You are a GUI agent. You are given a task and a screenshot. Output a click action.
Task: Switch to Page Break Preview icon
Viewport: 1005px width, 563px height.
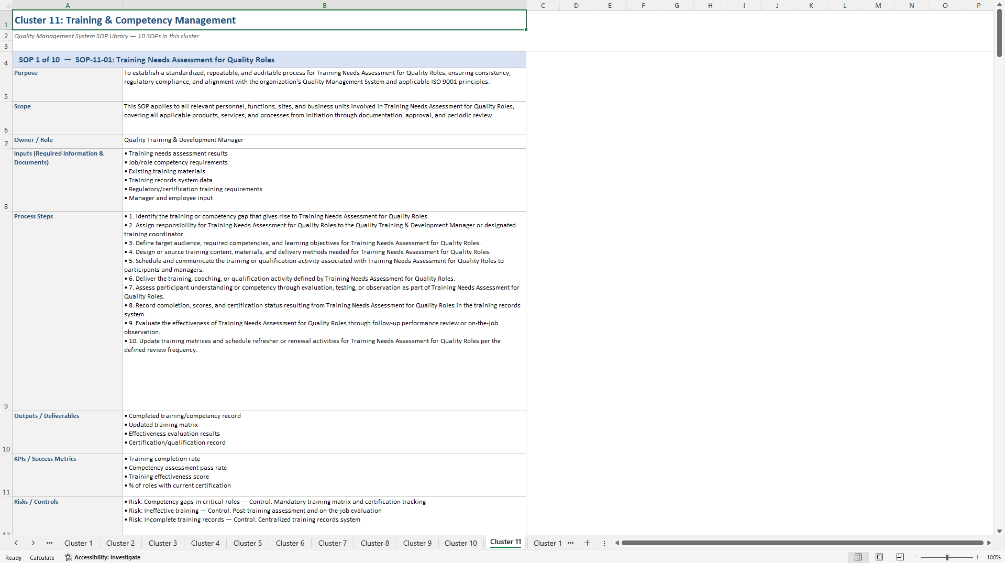[x=900, y=557]
